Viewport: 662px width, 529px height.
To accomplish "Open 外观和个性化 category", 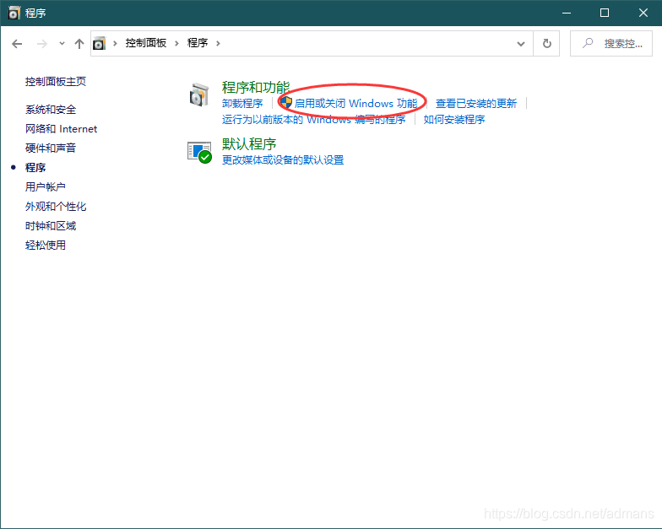I will tap(56, 206).
